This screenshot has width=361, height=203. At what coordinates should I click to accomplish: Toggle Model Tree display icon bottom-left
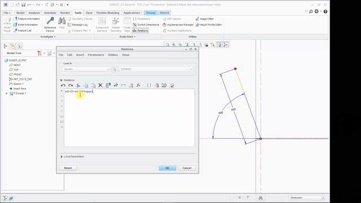pos(5,198)
